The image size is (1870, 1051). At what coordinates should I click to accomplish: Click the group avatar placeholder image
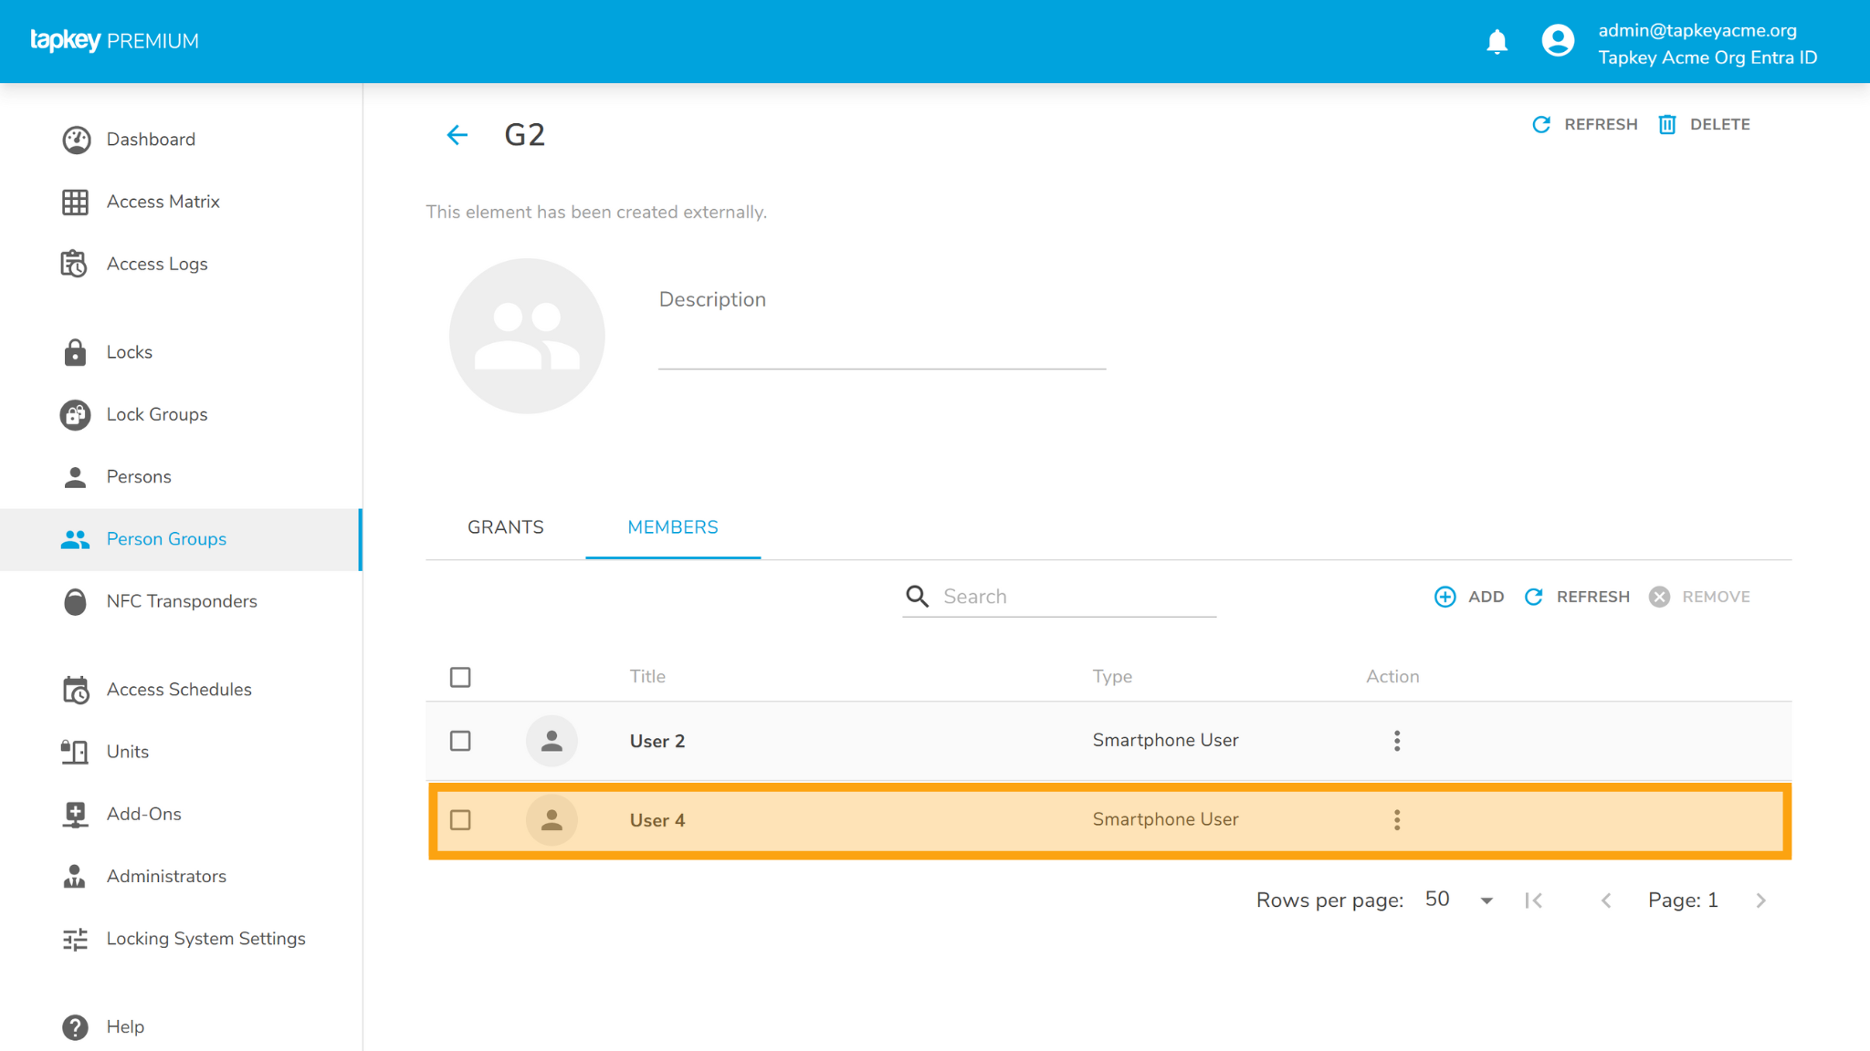pyautogui.click(x=527, y=336)
